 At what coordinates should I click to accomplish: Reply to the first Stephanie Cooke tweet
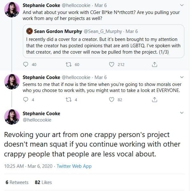(26, 64)
